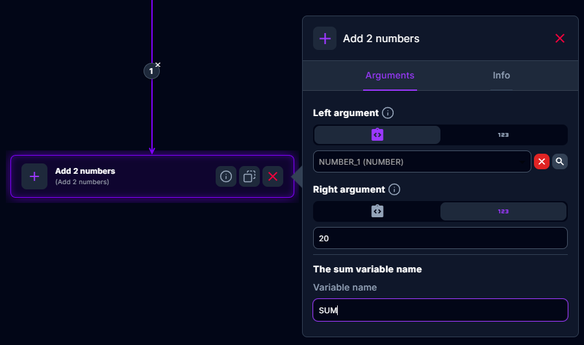Clear the NUMBER_1 variable selection
The width and height of the screenshot is (584, 345).
[542, 162]
